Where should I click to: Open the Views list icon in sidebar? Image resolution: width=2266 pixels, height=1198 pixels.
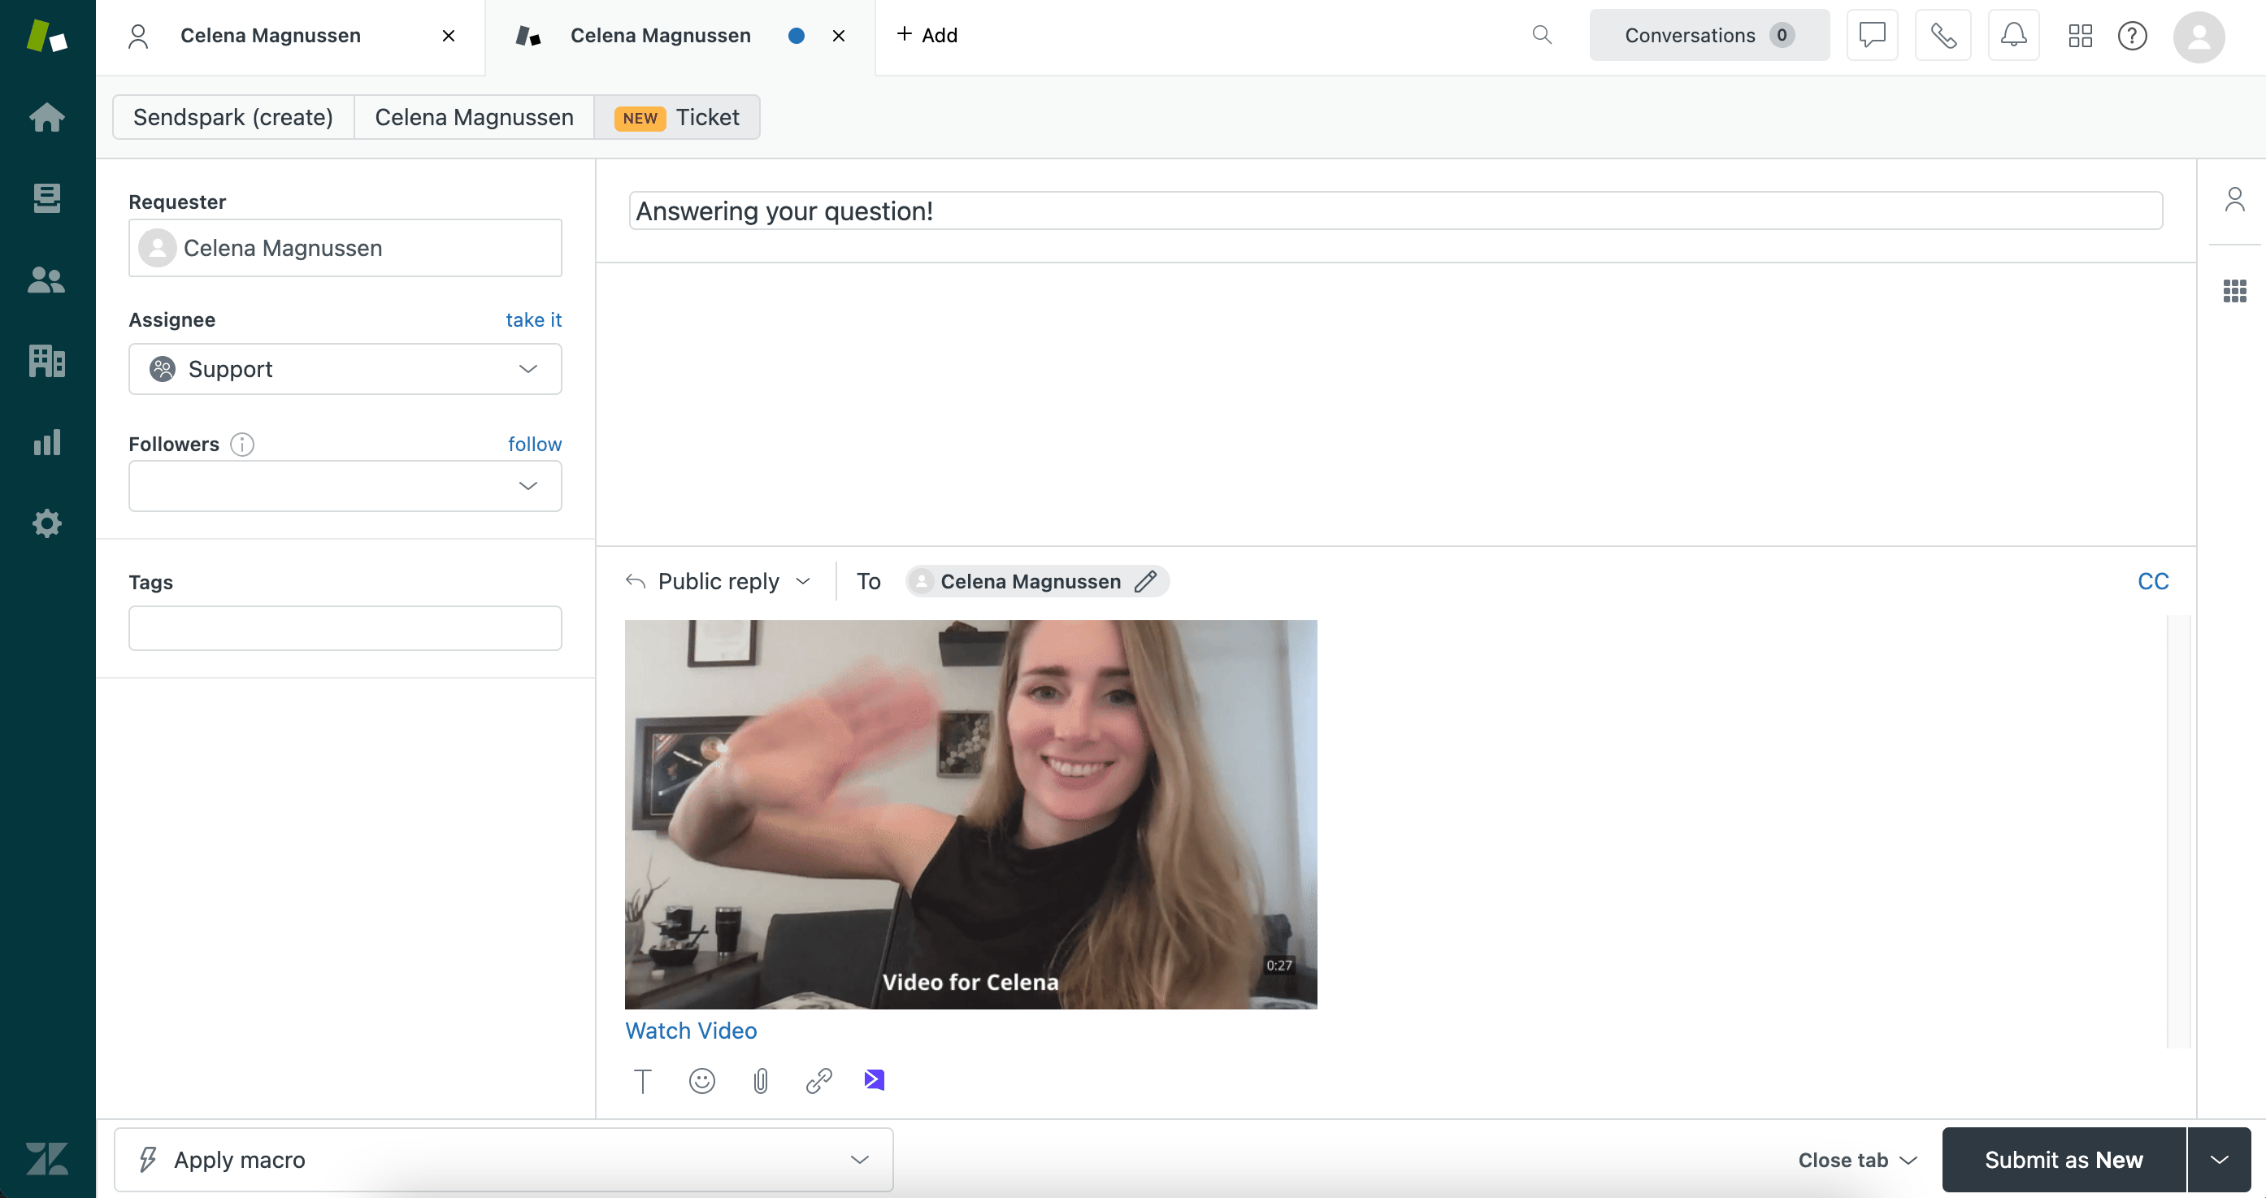point(46,198)
